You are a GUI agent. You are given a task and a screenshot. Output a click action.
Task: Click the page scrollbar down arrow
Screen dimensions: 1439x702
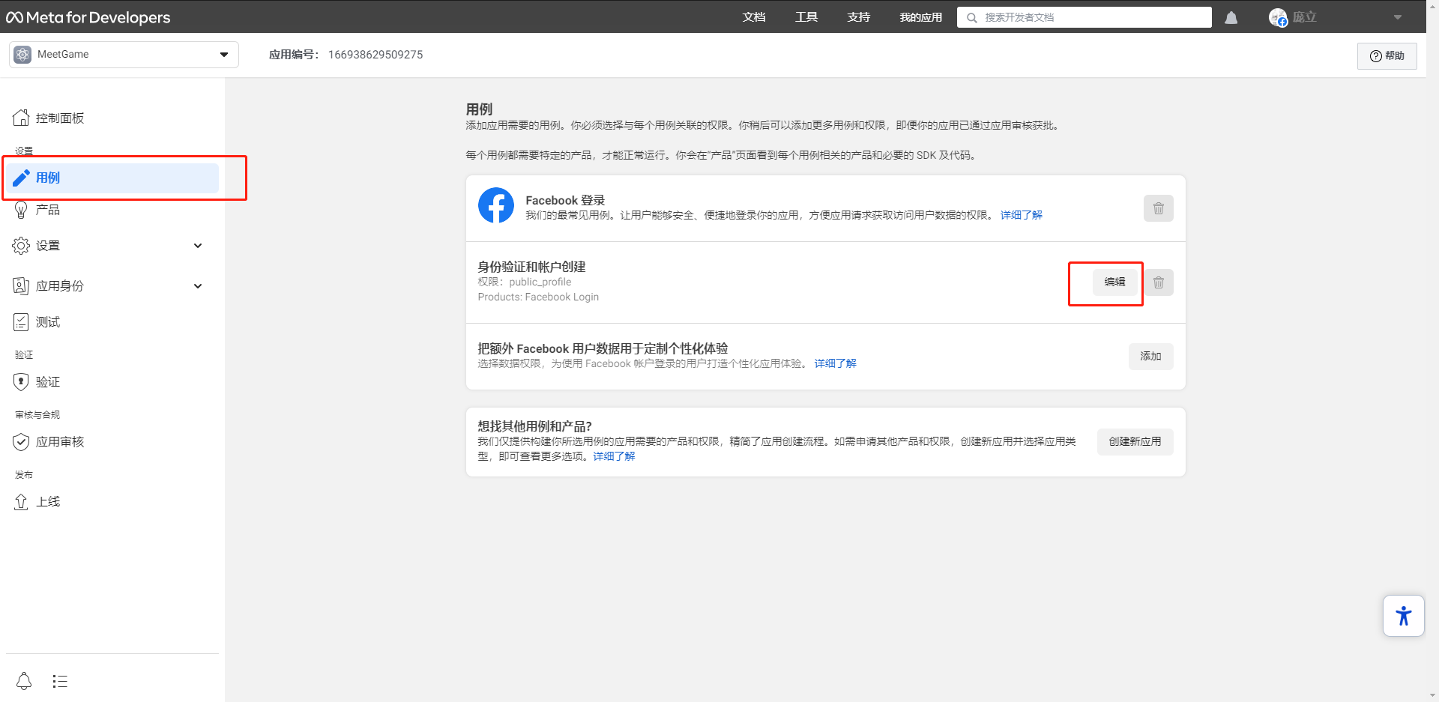point(1432,695)
